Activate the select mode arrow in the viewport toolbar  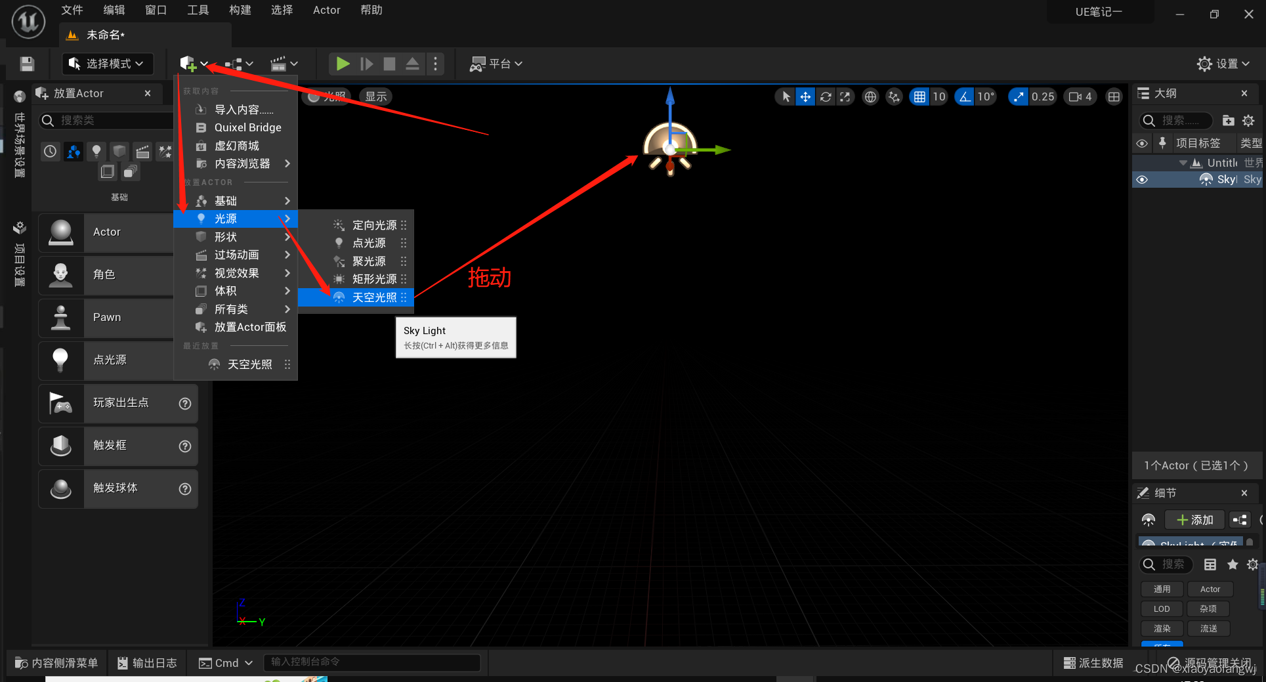tap(786, 96)
